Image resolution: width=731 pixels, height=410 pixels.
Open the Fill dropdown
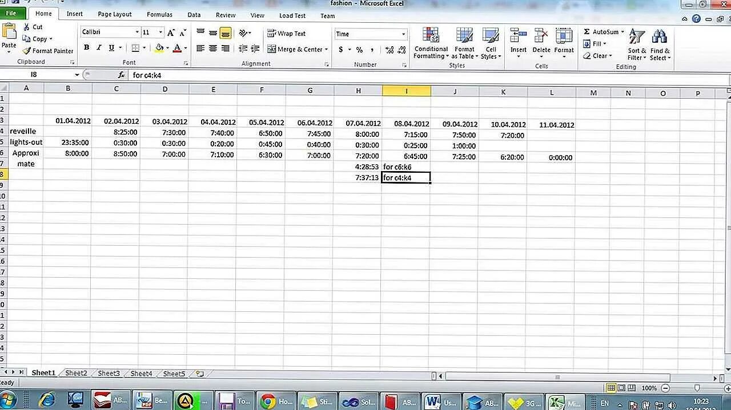point(594,44)
